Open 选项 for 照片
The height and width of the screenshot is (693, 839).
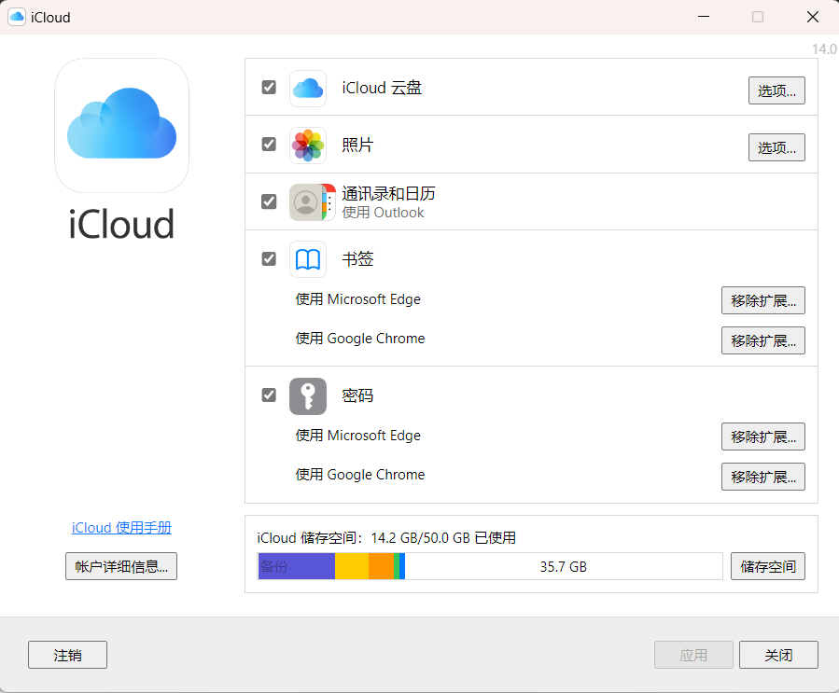tap(776, 147)
